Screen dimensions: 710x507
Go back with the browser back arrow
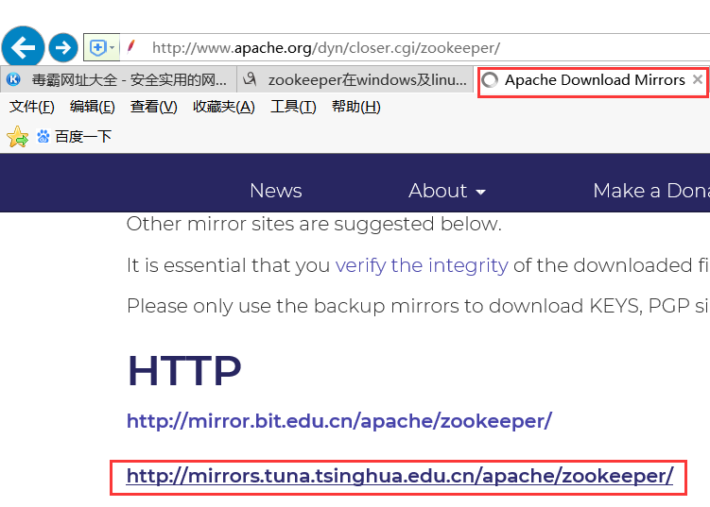pos(23,47)
